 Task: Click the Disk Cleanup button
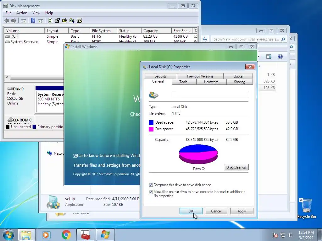tap(236, 167)
